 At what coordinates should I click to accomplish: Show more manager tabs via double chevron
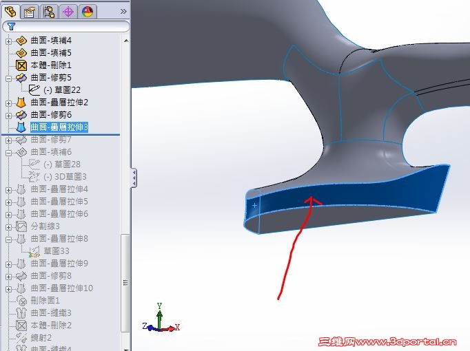pos(123,12)
